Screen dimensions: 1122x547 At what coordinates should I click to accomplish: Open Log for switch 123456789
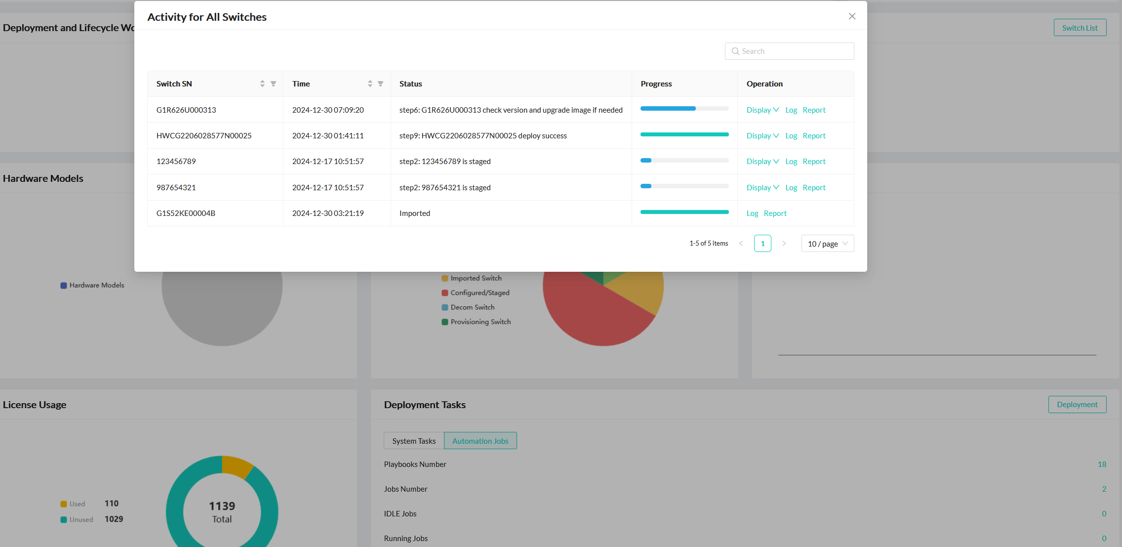point(791,162)
